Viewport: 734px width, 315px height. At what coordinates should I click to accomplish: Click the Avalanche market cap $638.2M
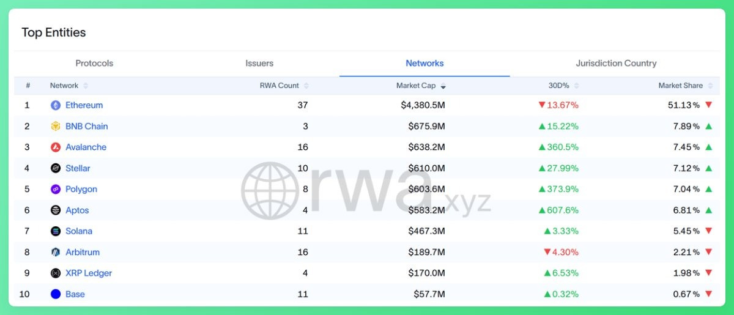(x=427, y=147)
